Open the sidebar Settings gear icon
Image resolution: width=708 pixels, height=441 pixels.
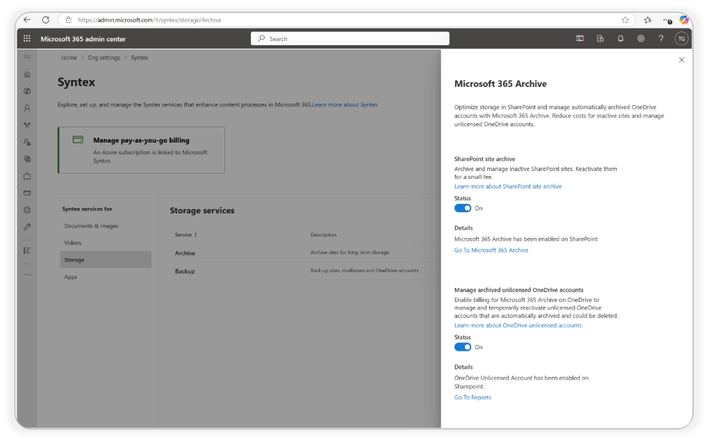[x=27, y=210]
